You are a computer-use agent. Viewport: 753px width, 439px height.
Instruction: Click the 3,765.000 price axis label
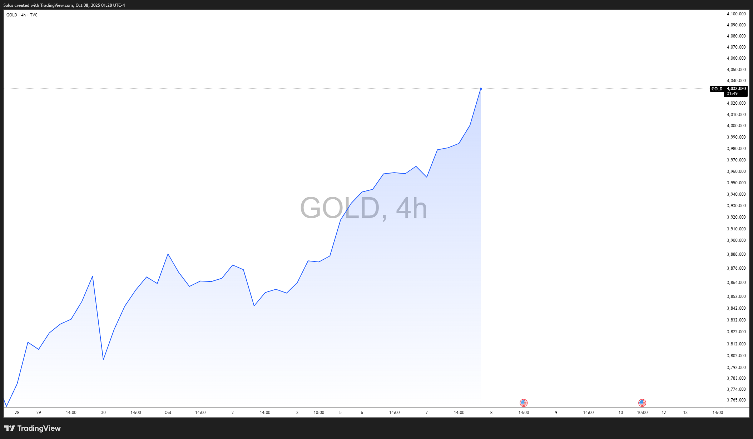tap(736, 400)
